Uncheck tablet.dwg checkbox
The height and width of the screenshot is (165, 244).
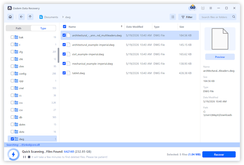click(64, 73)
